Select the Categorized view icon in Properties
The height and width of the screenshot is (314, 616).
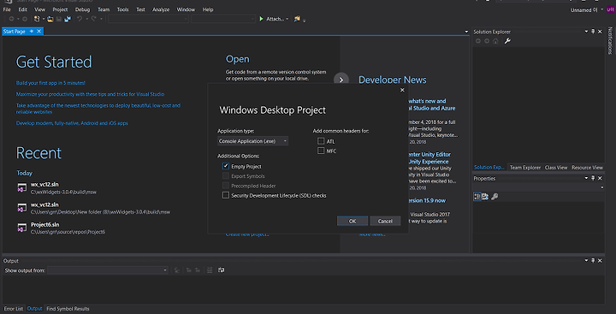pyautogui.click(x=477, y=197)
